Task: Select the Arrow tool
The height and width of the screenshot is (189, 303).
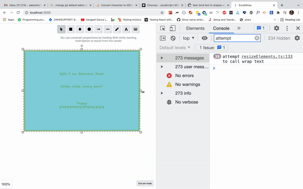Action: 98,29
